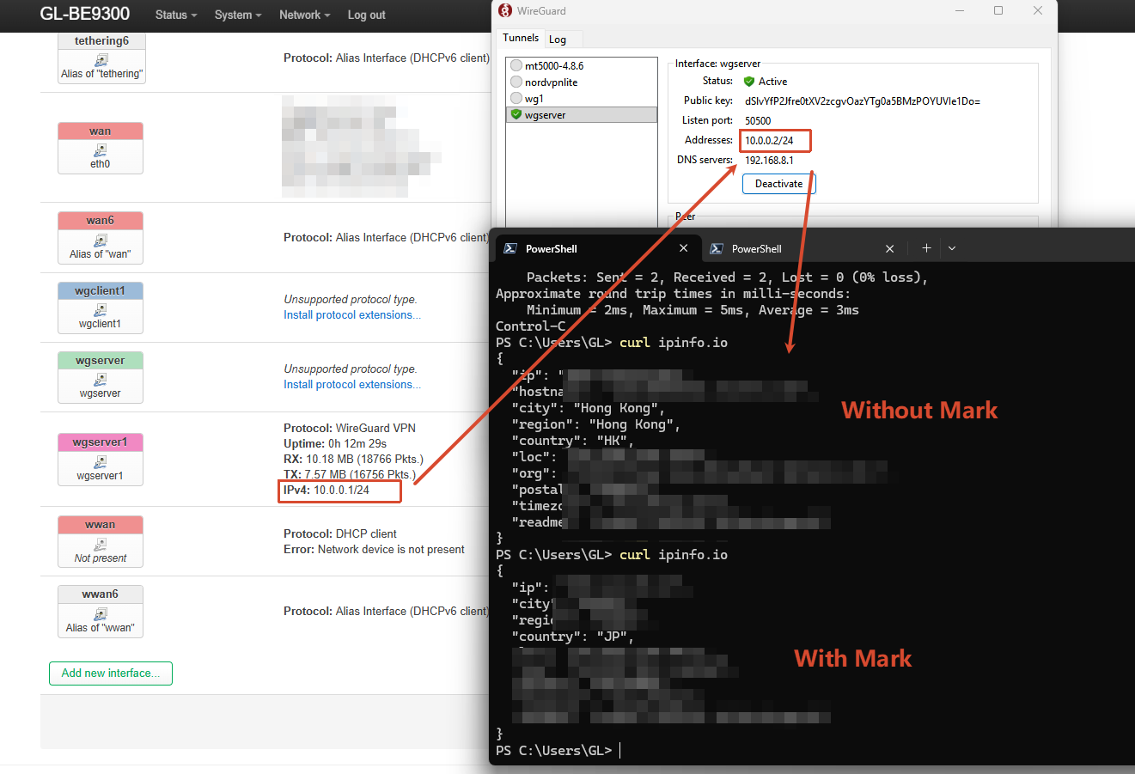Image resolution: width=1135 pixels, height=774 pixels.
Task: Click the pink wgserver1 interface name label
Action: click(x=101, y=442)
